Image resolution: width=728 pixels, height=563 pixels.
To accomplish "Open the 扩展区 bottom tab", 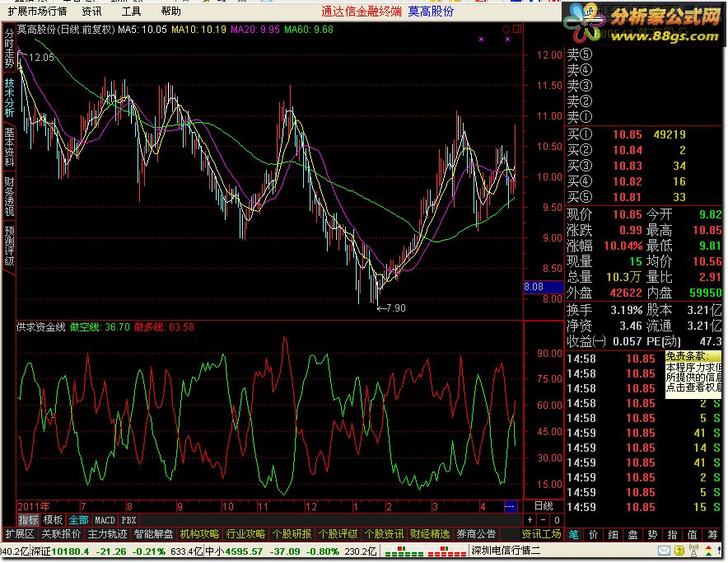I will tap(20, 533).
